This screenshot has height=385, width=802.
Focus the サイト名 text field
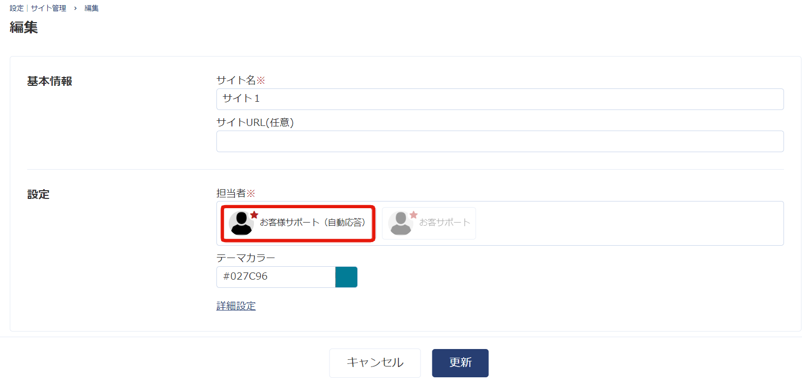tap(500, 99)
